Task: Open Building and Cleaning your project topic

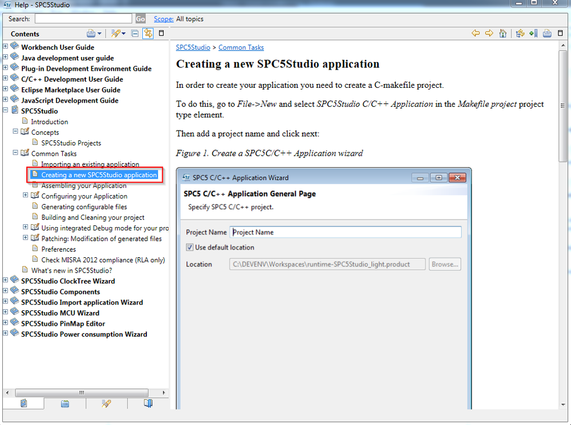Action: (x=93, y=217)
